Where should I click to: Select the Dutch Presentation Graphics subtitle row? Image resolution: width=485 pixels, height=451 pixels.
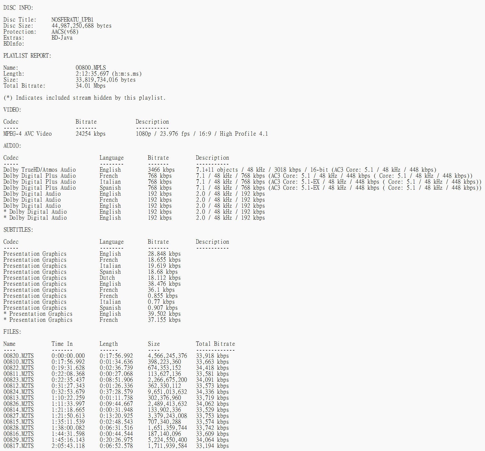click(92, 278)
